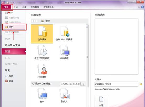Click the red 退出 exit icon
145x107 pixels.
(6, 81)
